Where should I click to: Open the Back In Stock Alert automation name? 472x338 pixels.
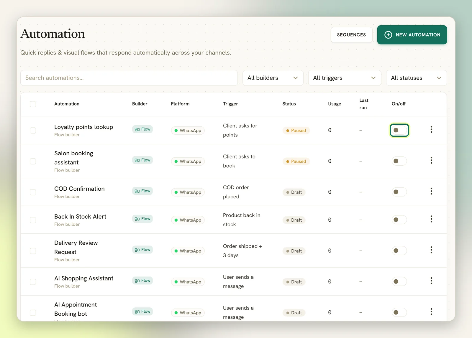(80, 217)
